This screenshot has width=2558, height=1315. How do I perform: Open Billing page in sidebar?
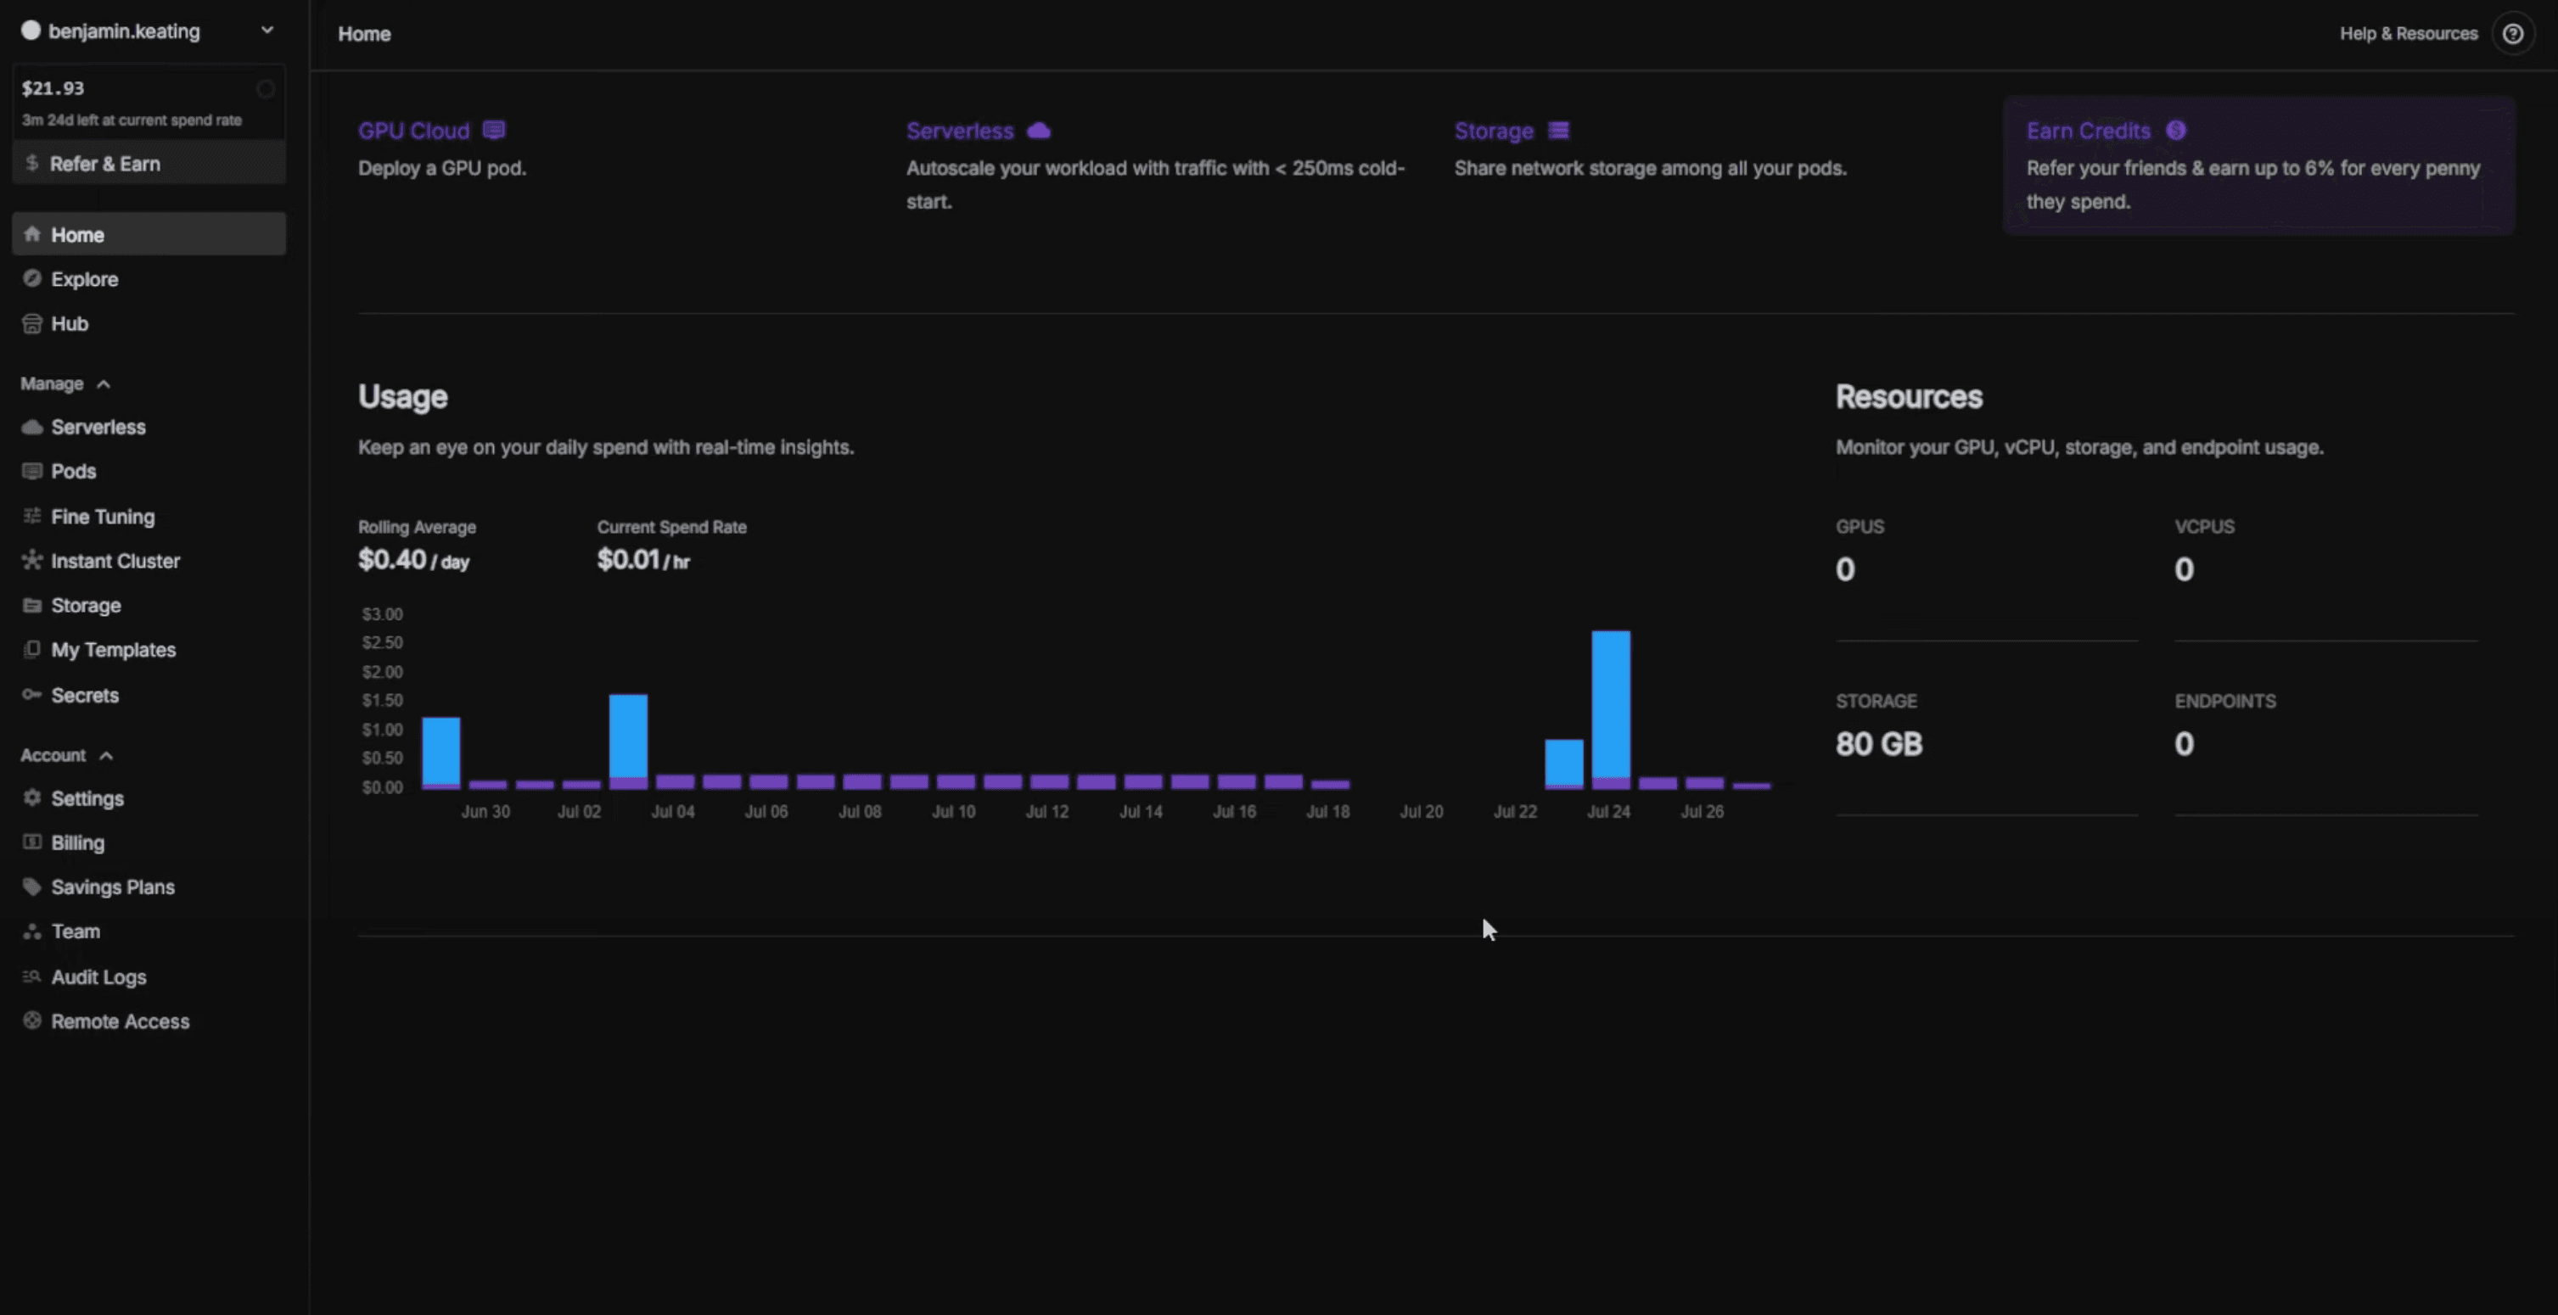coord(77,842)
